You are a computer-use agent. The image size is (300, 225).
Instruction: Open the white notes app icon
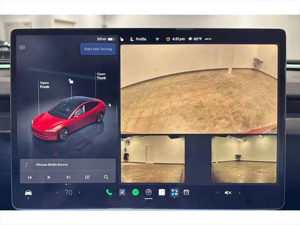162,192
